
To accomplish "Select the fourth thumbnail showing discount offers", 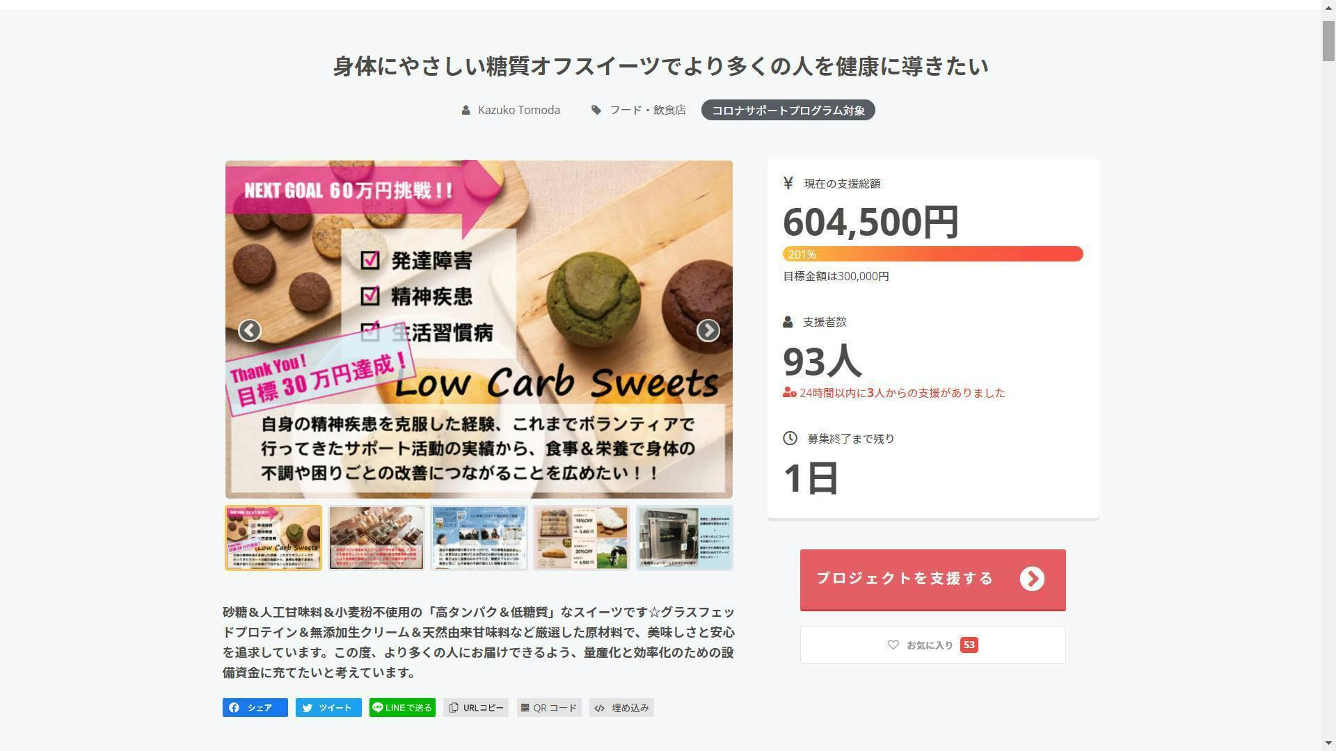I will coord(581,538).
